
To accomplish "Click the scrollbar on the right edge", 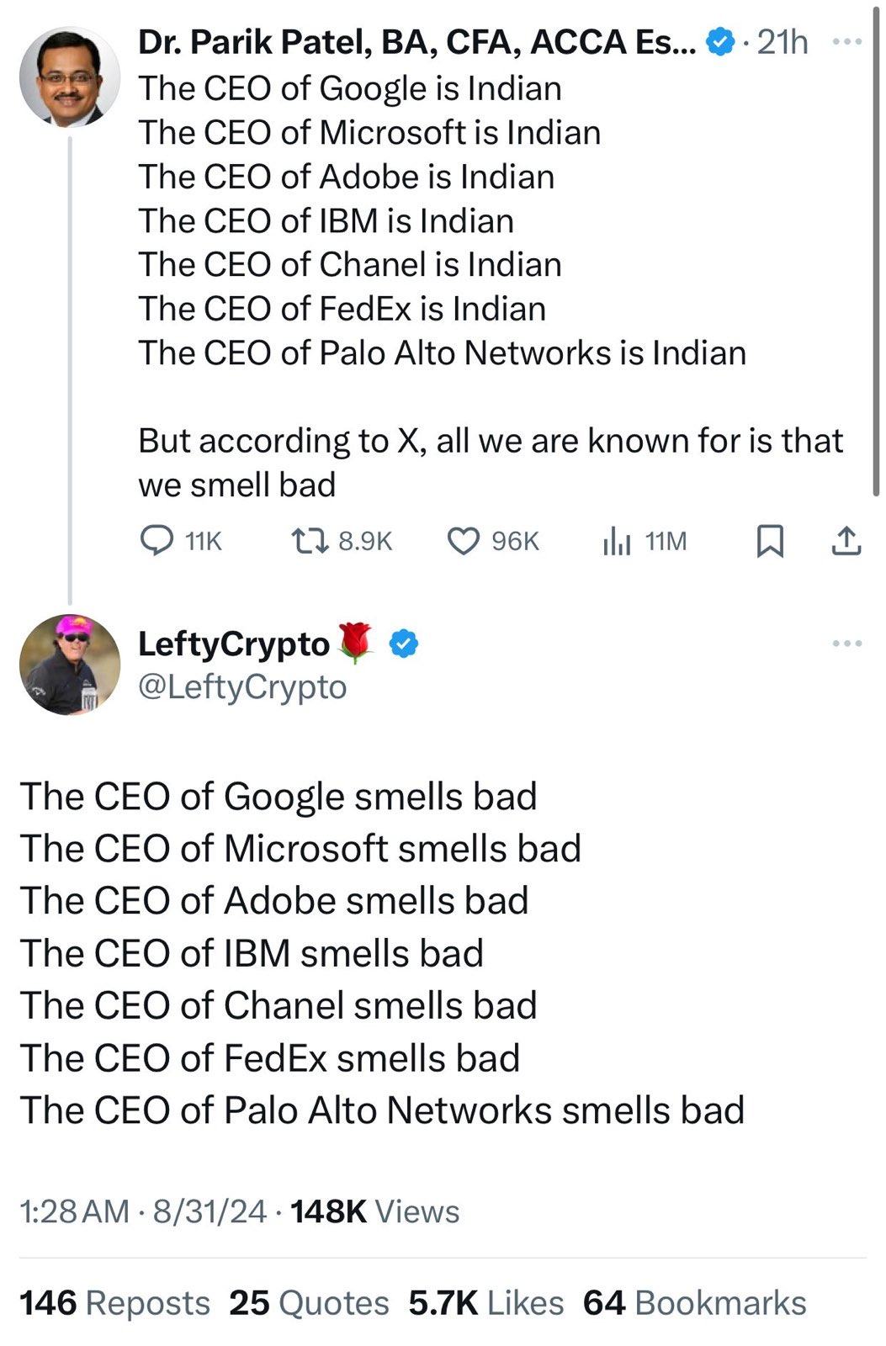I will 877,252.
